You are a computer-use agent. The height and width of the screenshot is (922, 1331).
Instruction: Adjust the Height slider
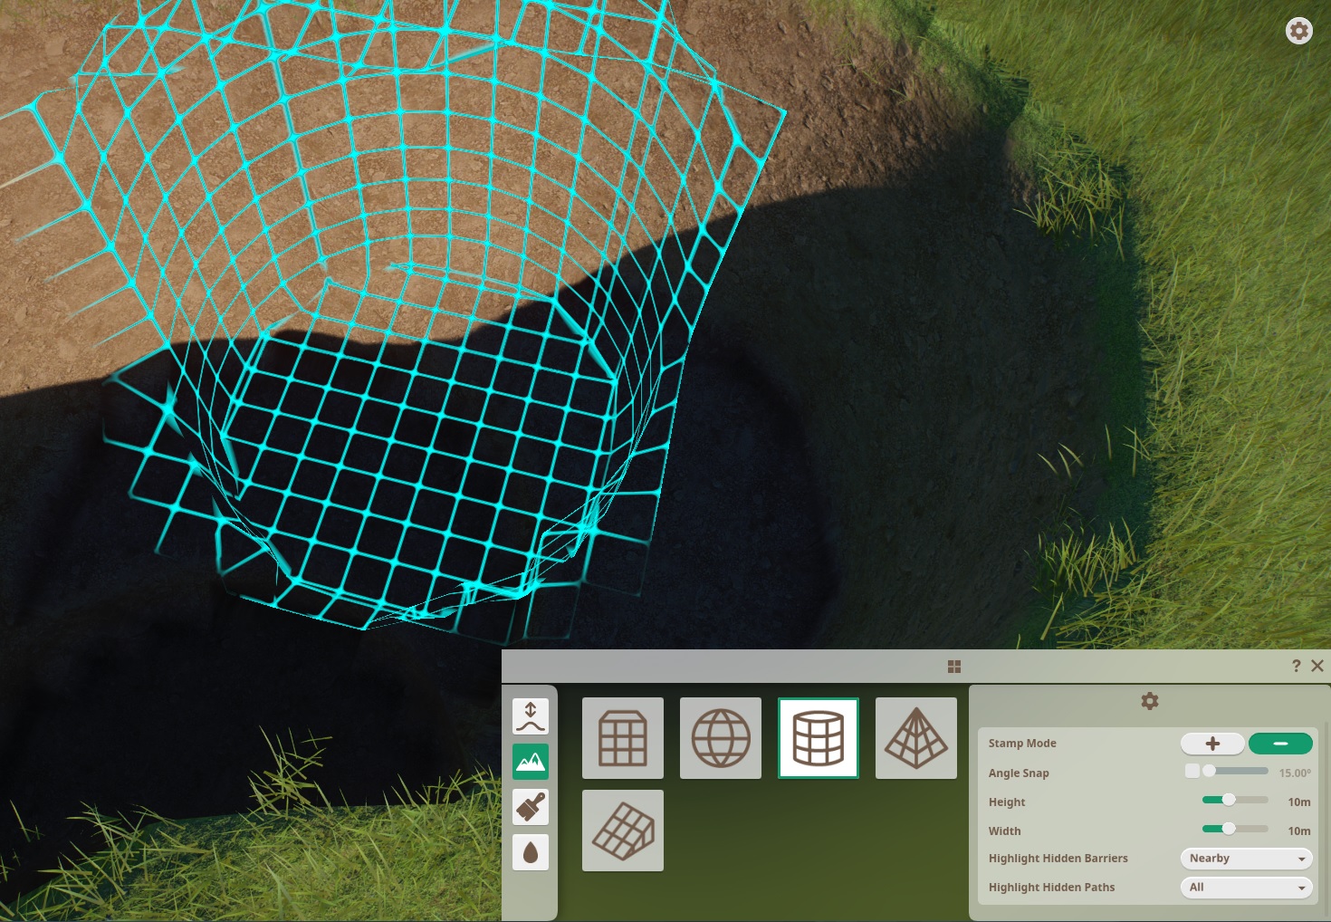(1235, 800)
